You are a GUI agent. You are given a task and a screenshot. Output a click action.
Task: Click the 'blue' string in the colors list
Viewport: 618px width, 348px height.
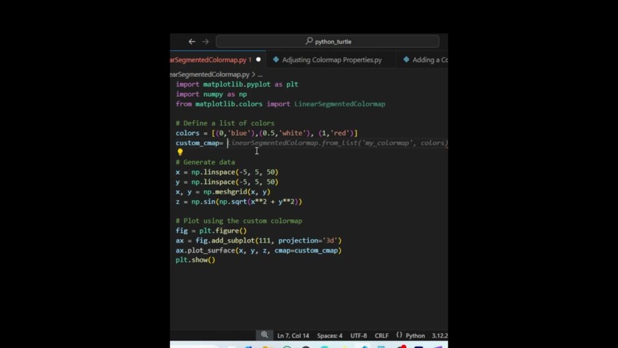coord(239,134)
